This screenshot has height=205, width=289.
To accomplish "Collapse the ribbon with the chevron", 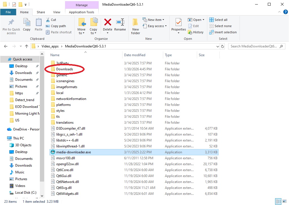I will coord(279,12).
